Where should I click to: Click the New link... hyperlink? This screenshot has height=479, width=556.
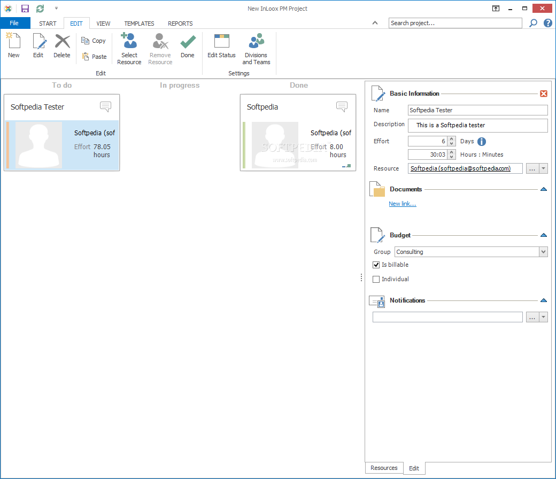(403, 204)
